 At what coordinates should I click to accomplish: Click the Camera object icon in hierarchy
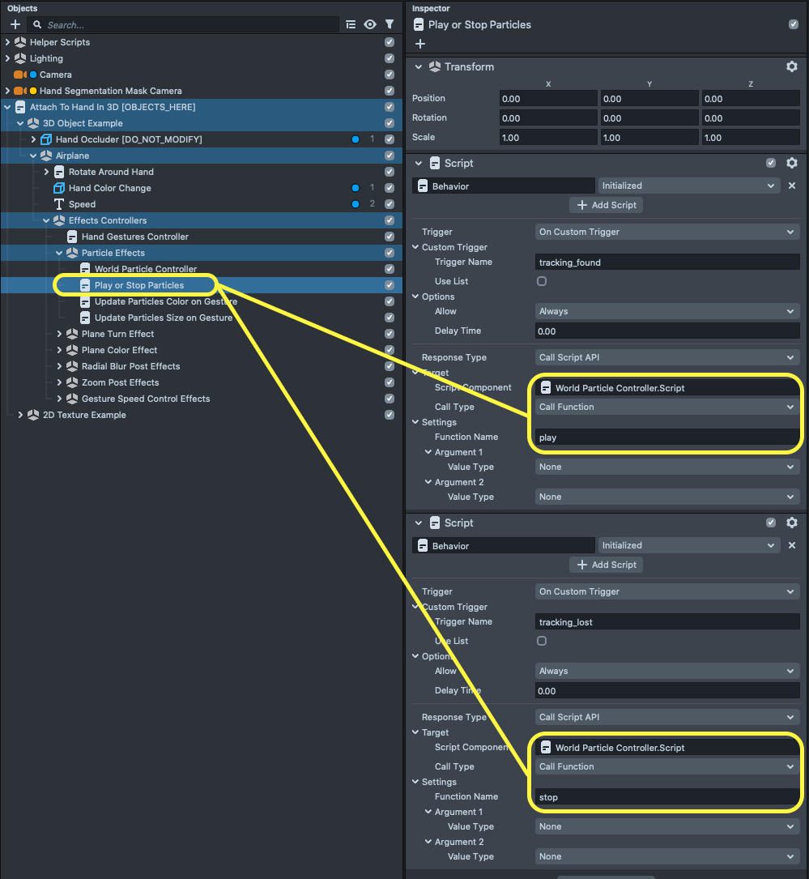click(x=19, y=75)
